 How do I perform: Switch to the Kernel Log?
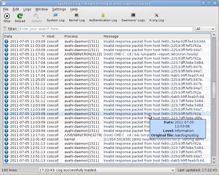point(77,15)
